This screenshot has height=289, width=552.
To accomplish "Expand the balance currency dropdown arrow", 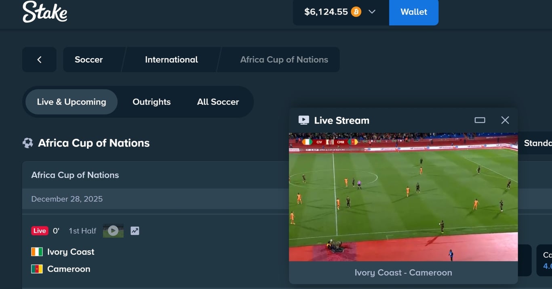I will pyautogui.click(x=372, y=12).
